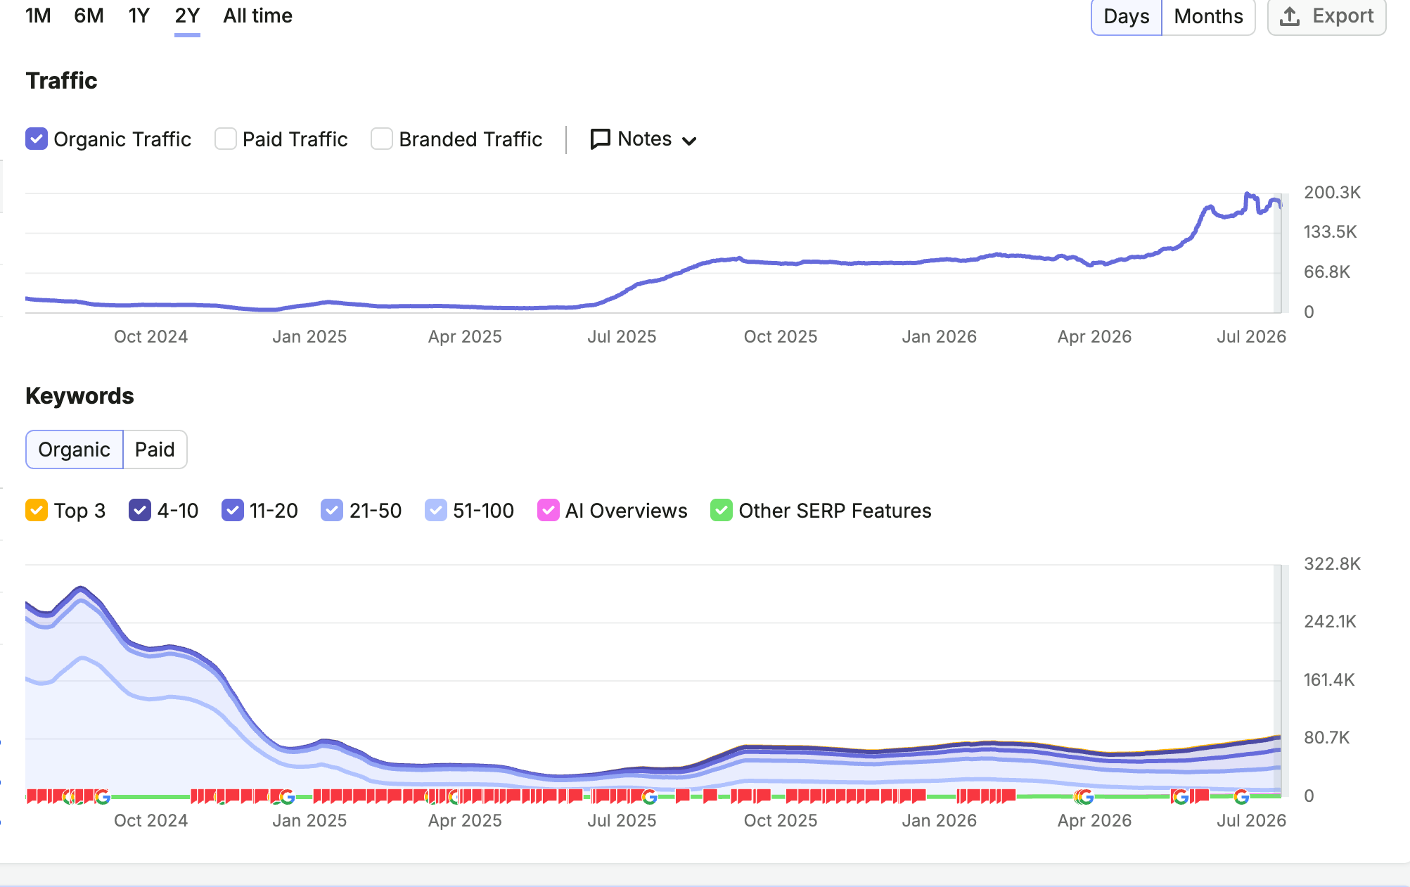This screenshot has width=1410, height=887.
Task: Click the Export upload icon
Action: point(1289,16)
